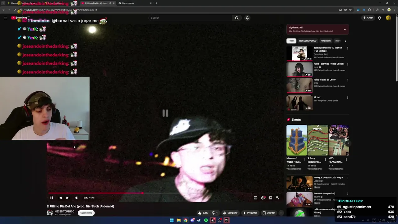Open NECESITOPERCO channel avatar

tap(50, 213)
